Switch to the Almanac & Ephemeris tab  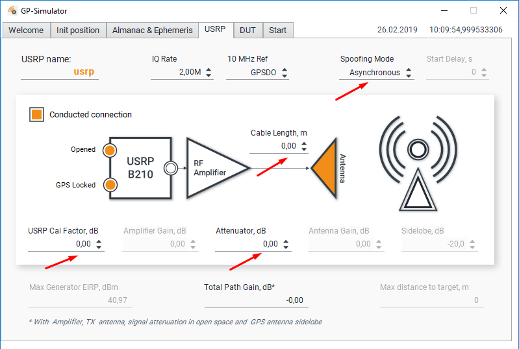(x=152, y=30)
